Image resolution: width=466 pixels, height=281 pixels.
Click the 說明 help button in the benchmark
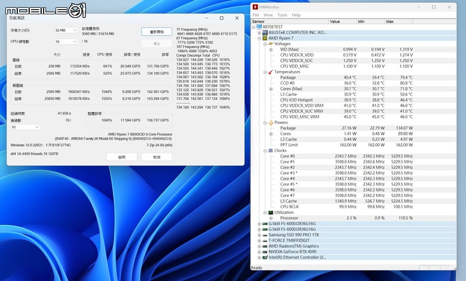121,157
